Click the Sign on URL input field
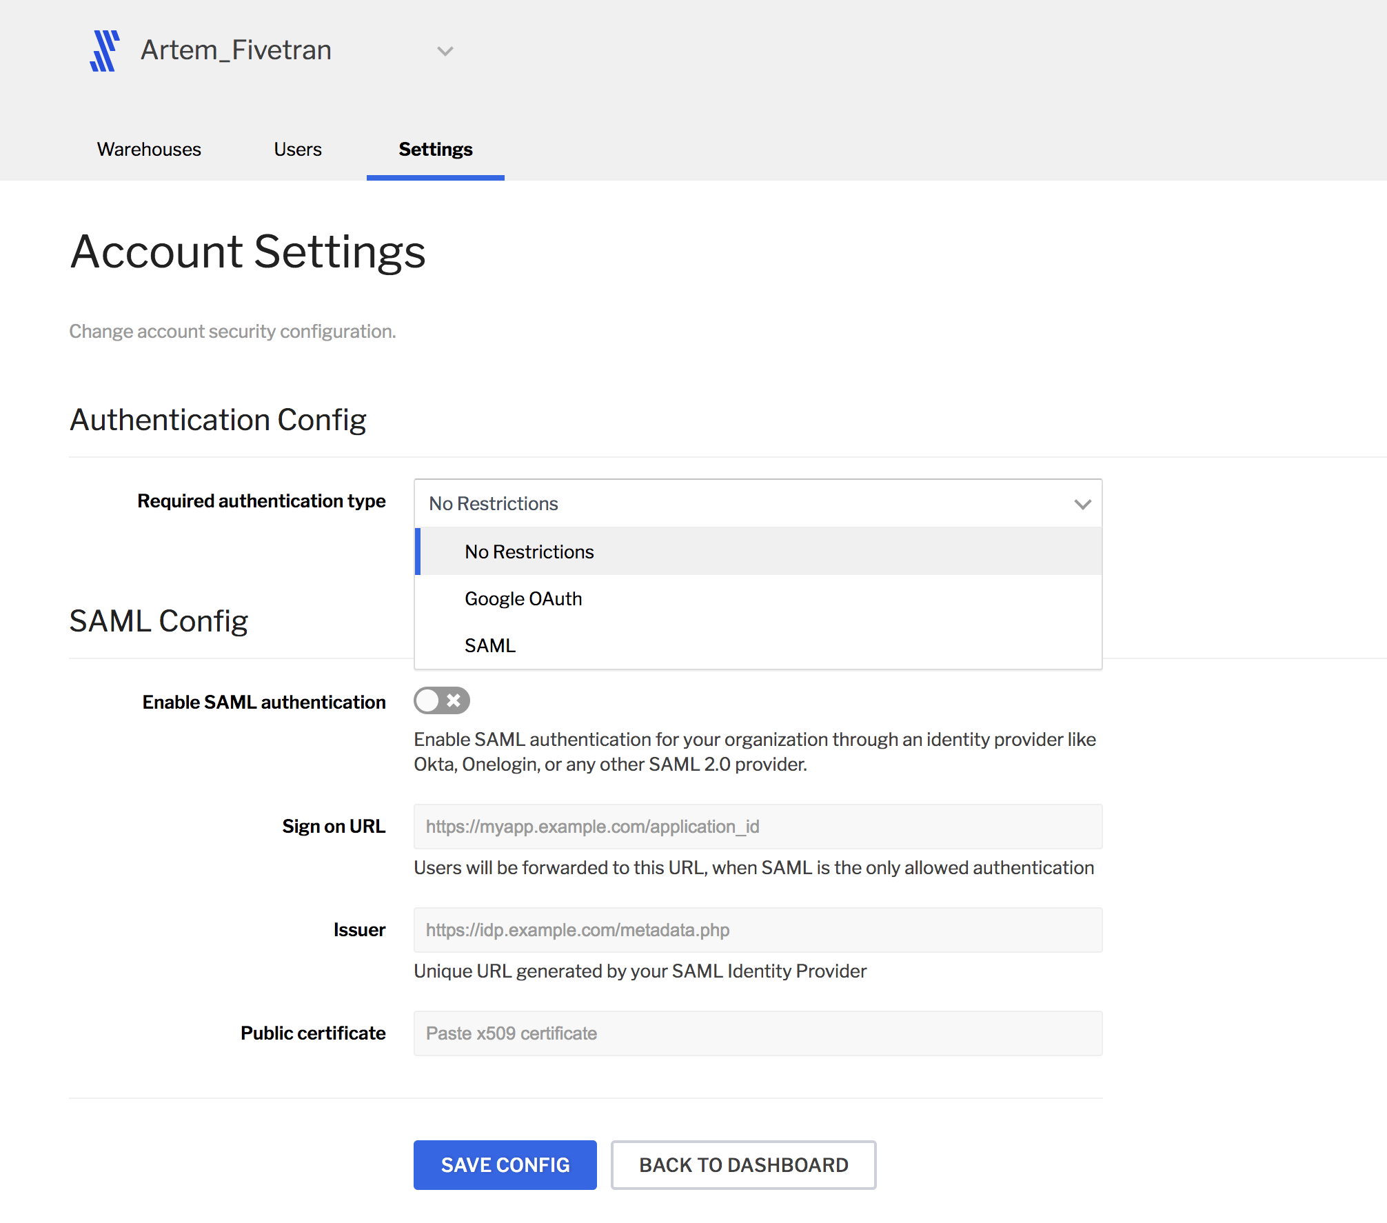 [x=758, y=827]
